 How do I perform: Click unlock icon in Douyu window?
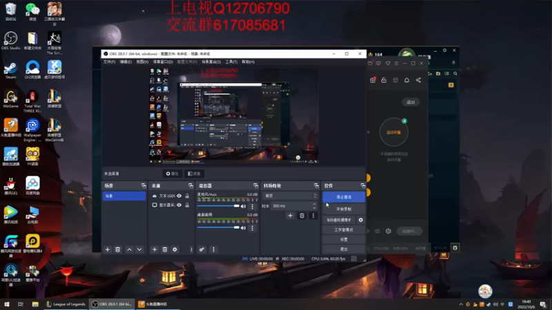(384, 80)
